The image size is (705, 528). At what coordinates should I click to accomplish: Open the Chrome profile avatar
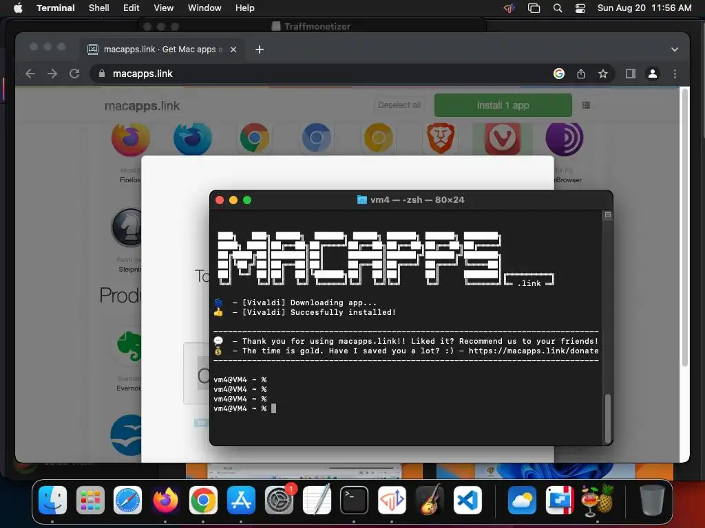(653, 74)
